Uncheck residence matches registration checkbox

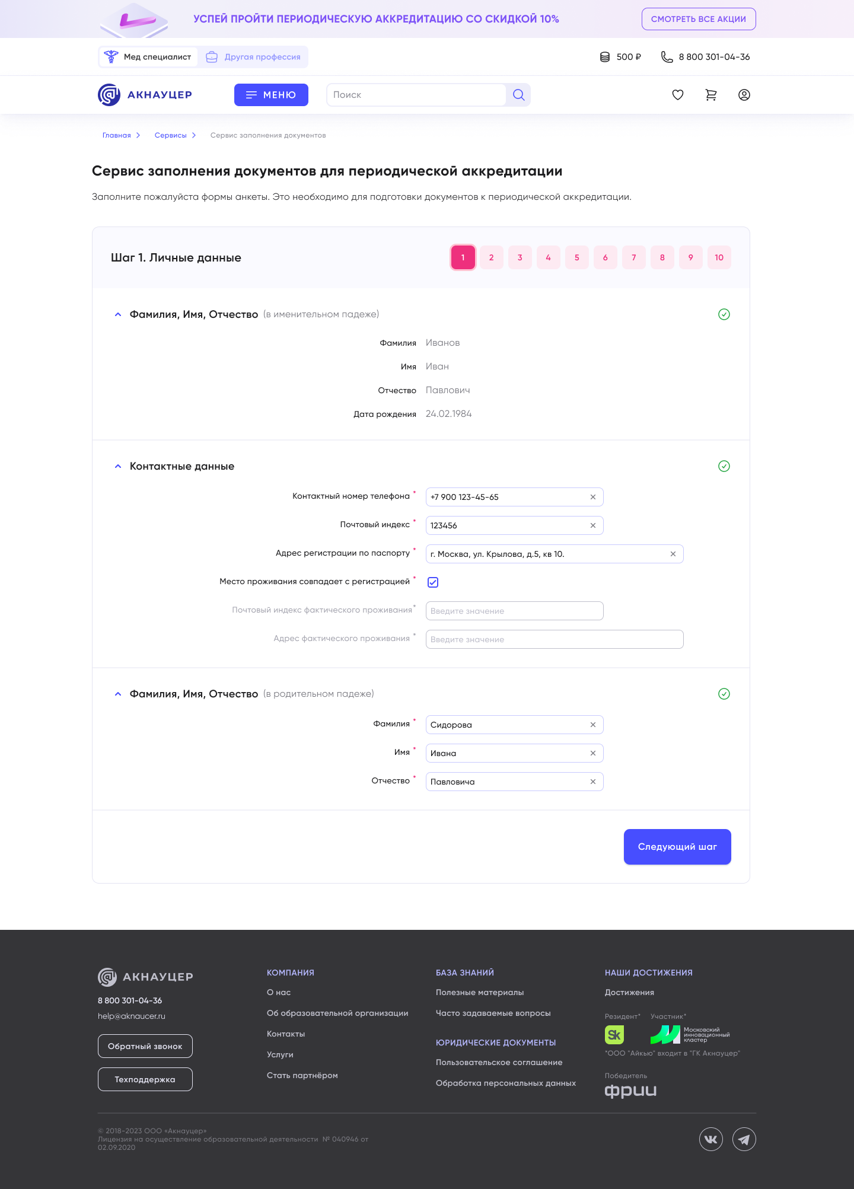coord(433,582)
